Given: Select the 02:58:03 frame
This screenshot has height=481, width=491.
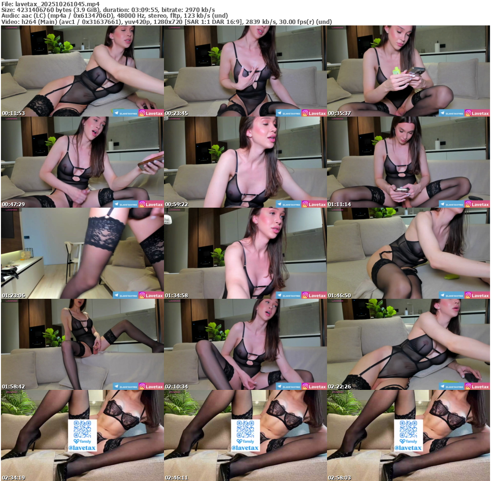Looking at the screenshot, I should [x=409, y=435].
